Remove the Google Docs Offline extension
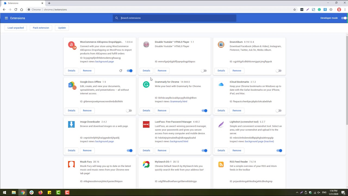The height and width of the screenshot is (196, 348). click(x=87, y=111)
